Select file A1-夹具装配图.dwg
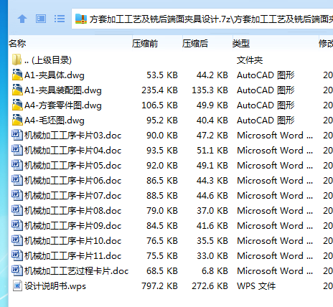 [x=63, y=90]
